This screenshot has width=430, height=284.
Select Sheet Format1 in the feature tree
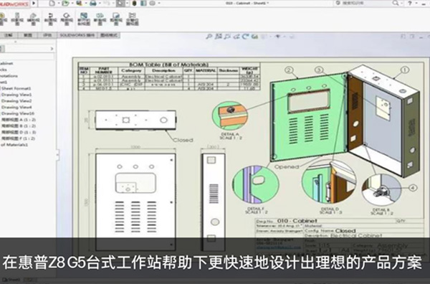pos(16,88)
